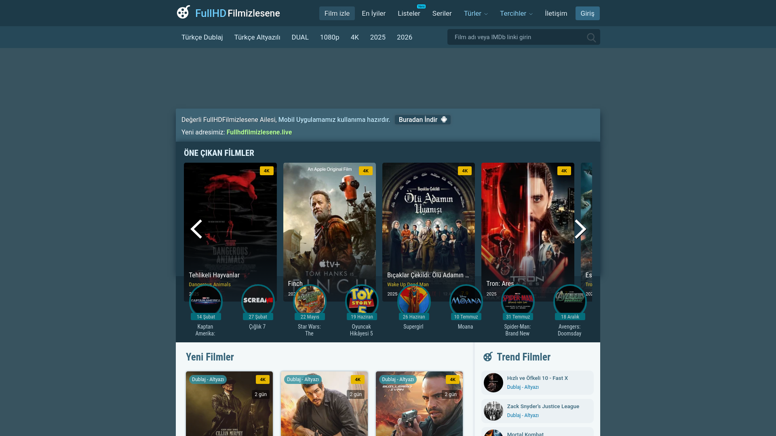This screenshot has height=436, width=776.
Task: Click the 14 Şubat release date label
Action: tap(206, 317)
